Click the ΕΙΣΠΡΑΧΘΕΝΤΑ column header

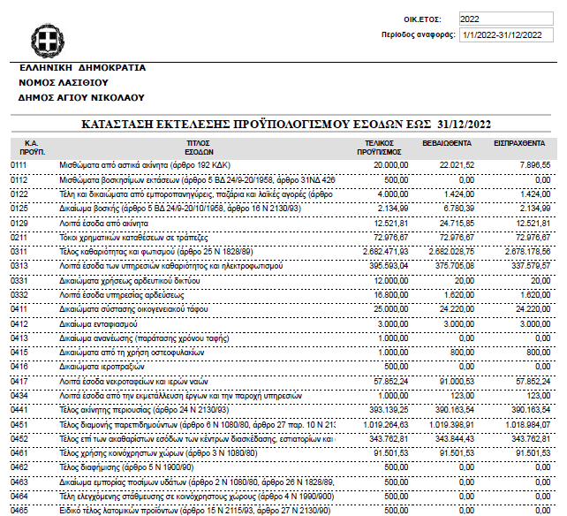[x=519, y=142]
